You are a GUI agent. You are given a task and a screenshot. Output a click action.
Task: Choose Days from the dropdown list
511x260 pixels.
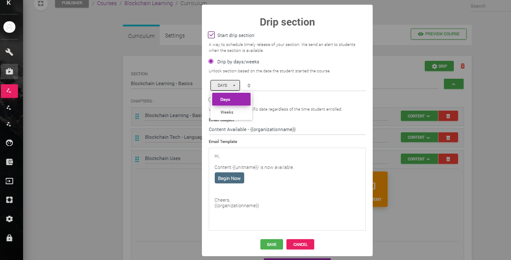click(231, 99)
